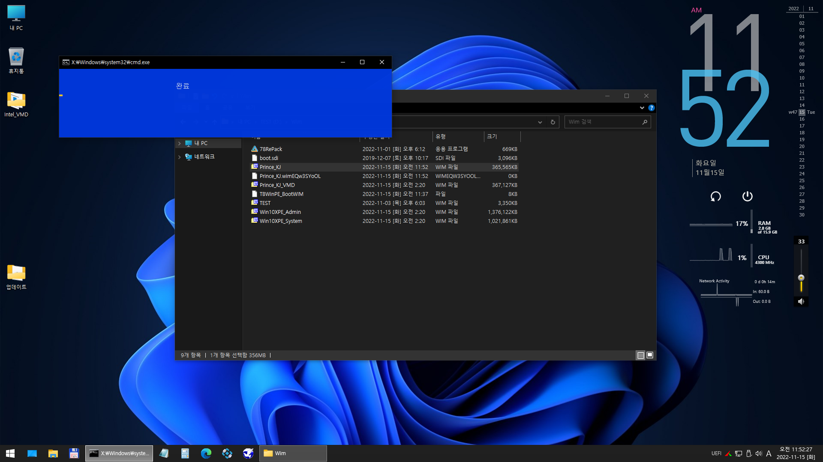The width and height of the screenshot is (823, 462).
Task: Select the Win10XPE_System file
Action: (x=280, y=221)
